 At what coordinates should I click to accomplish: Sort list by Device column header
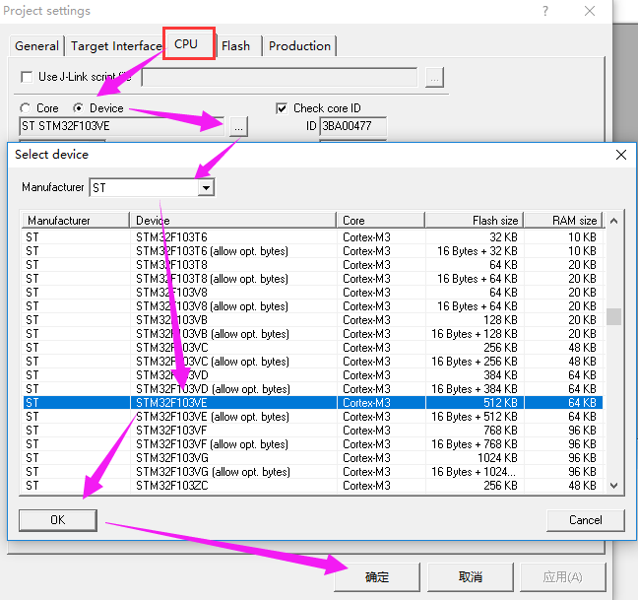pyautogui.click(x=233, y=221)
